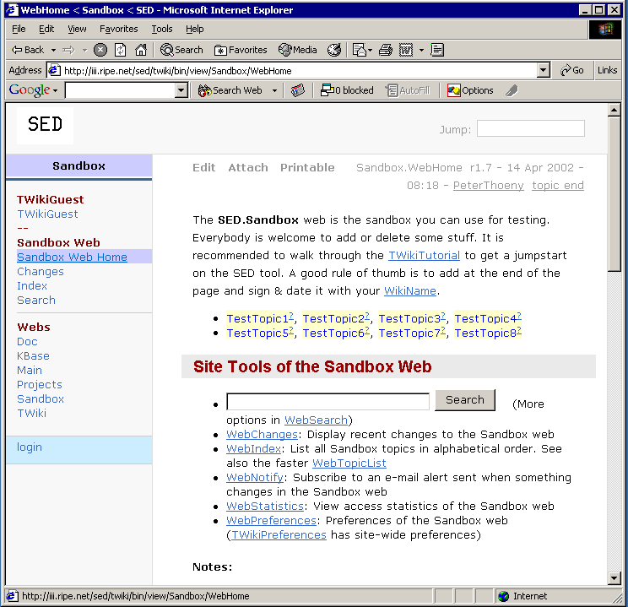Expand the Address bar dropdown
628x607 pixels.
(543, 71)
